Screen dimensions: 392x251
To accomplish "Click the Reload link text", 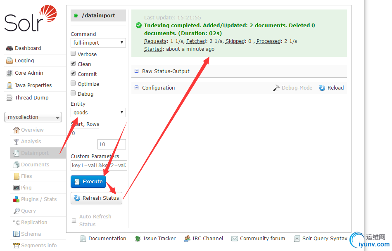I will (336, 88).
